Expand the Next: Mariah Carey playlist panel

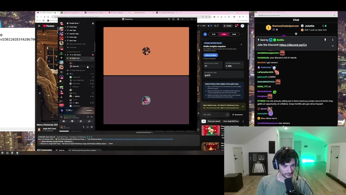point(242,106)
